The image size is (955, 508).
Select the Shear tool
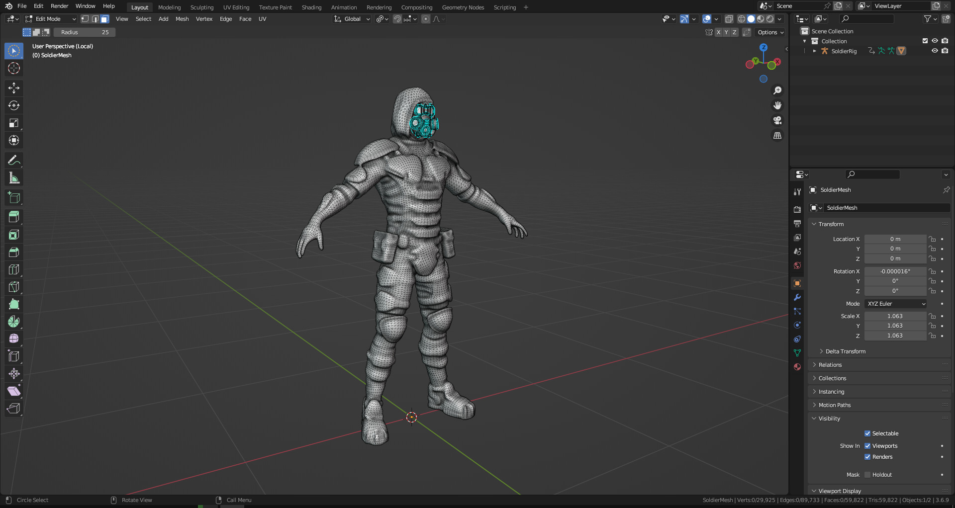[14, 391]
